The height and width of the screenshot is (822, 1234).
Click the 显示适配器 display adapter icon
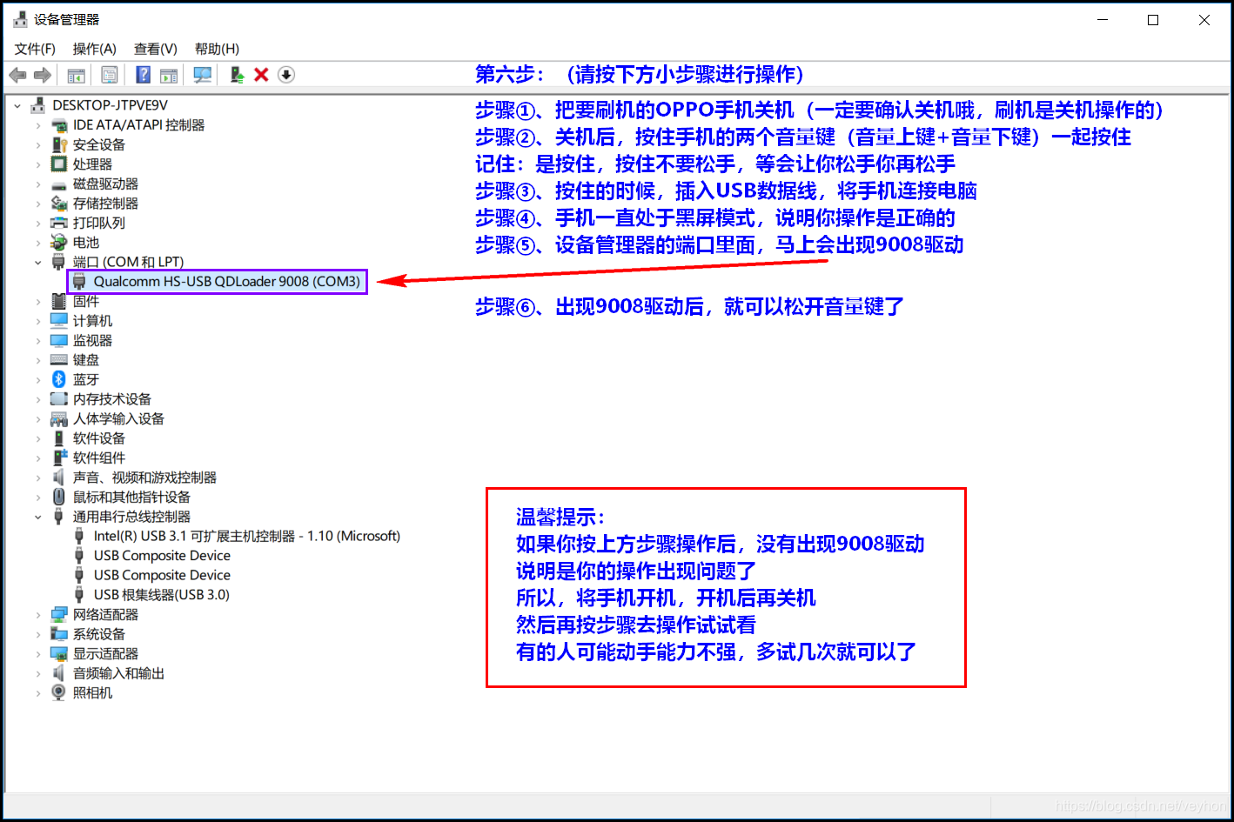point(59,653)
